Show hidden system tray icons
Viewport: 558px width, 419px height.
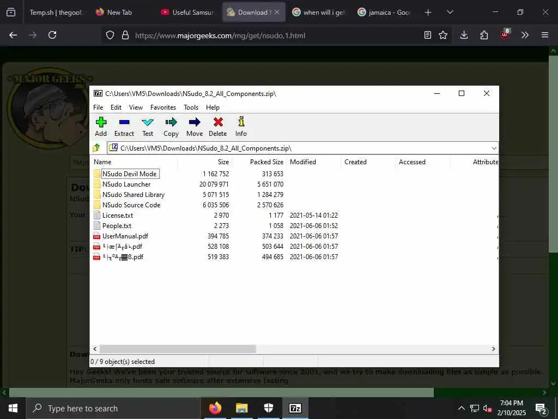(461, 408)
